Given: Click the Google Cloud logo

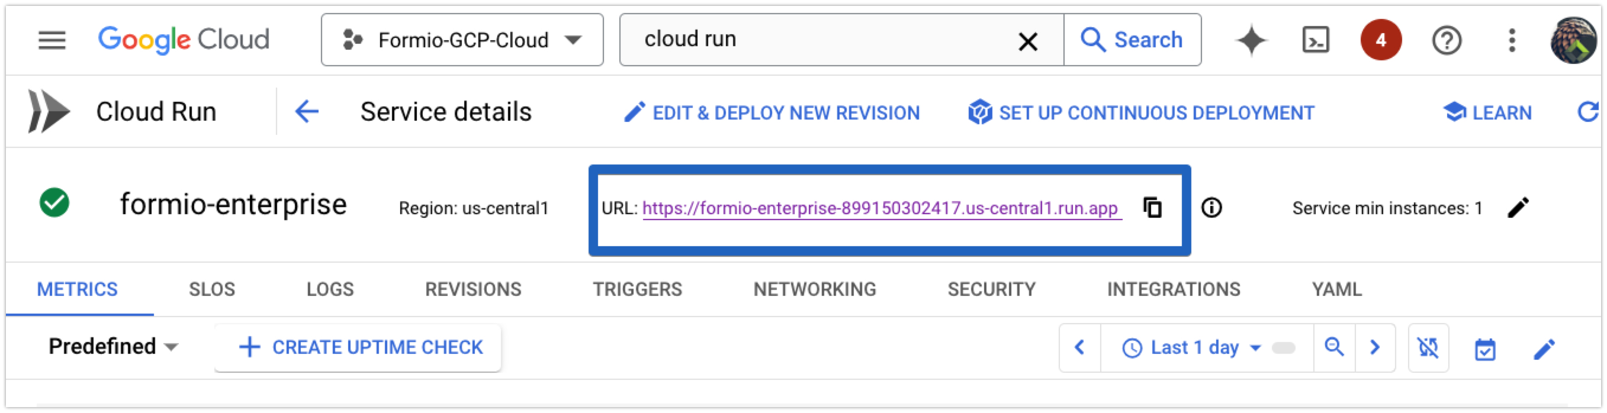Looking at the screenshot, I should [184, 40].
